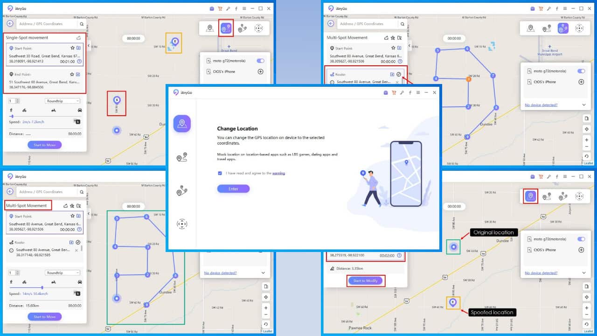Image resolution: width=597 pixels, height=336 pixels.
Task: Favorite the End Point in Single-Spot movement window
Action: click(72, 74)
